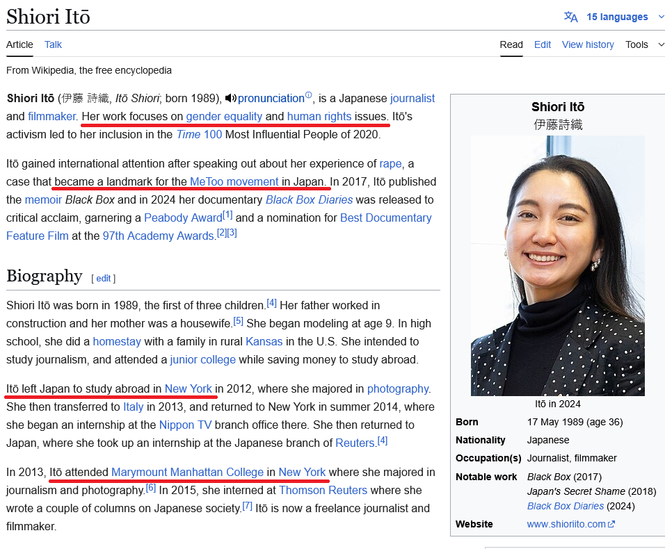This screenshot has height=549, width=665.
Task: Click the 'Itō in 2024' photo caption
Action: click(x=558, y=404)
